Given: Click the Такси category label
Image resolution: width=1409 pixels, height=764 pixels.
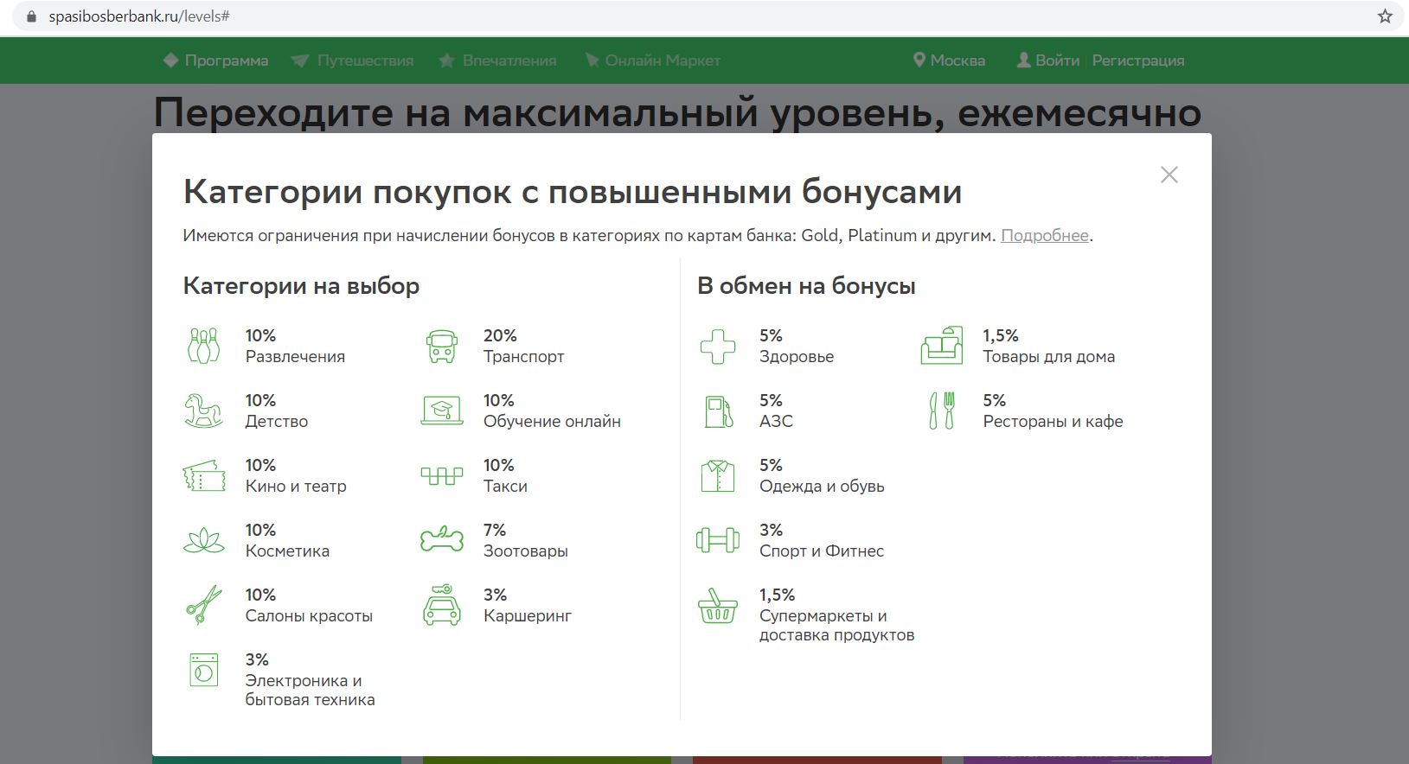Looking at the screenshot, I should (505, 487).
